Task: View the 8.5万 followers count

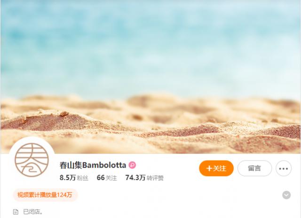Action: tap(68, 178)
